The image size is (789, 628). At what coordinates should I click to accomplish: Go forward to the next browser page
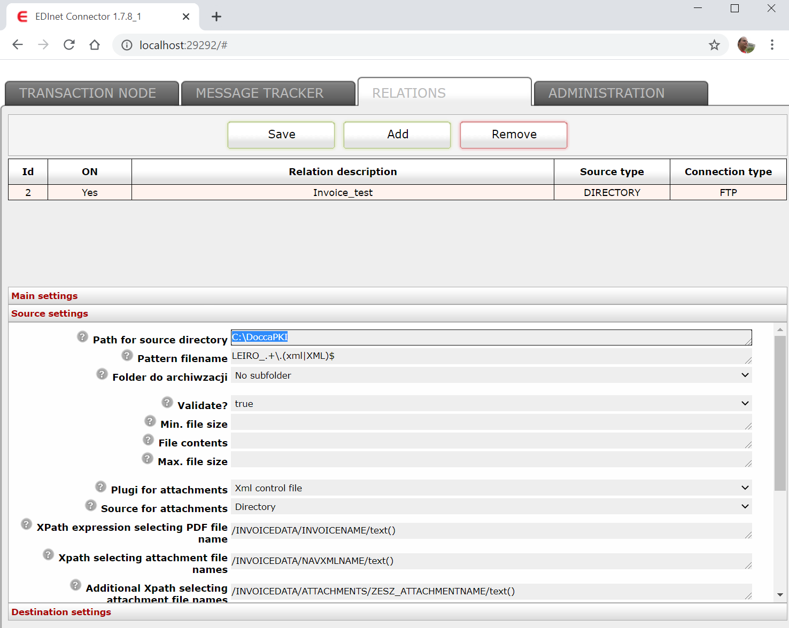coord(43,45)
